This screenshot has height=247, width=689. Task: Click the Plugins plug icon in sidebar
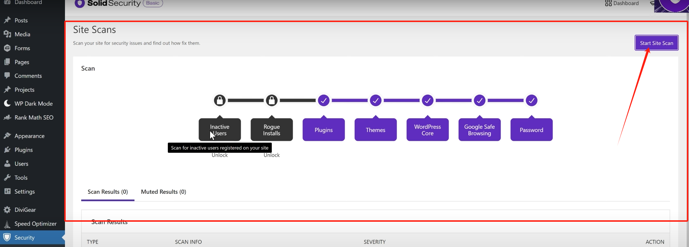coord(7,149)
